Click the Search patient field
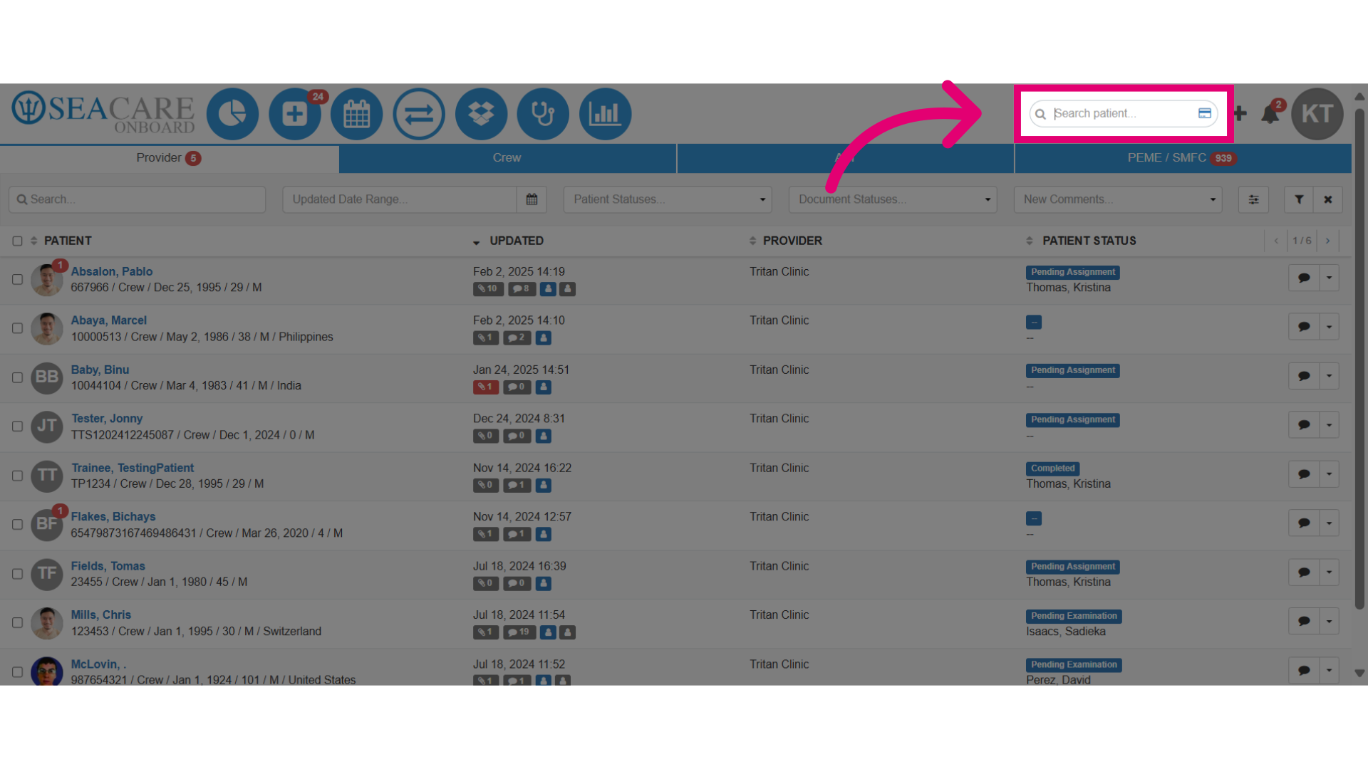Viewport: 1368px width, 769px height. pos(1122,113)
